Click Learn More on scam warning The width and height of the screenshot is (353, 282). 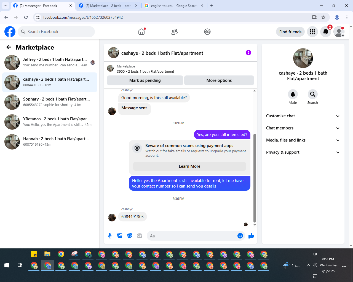pyautogui.click(x=189, y=166)
